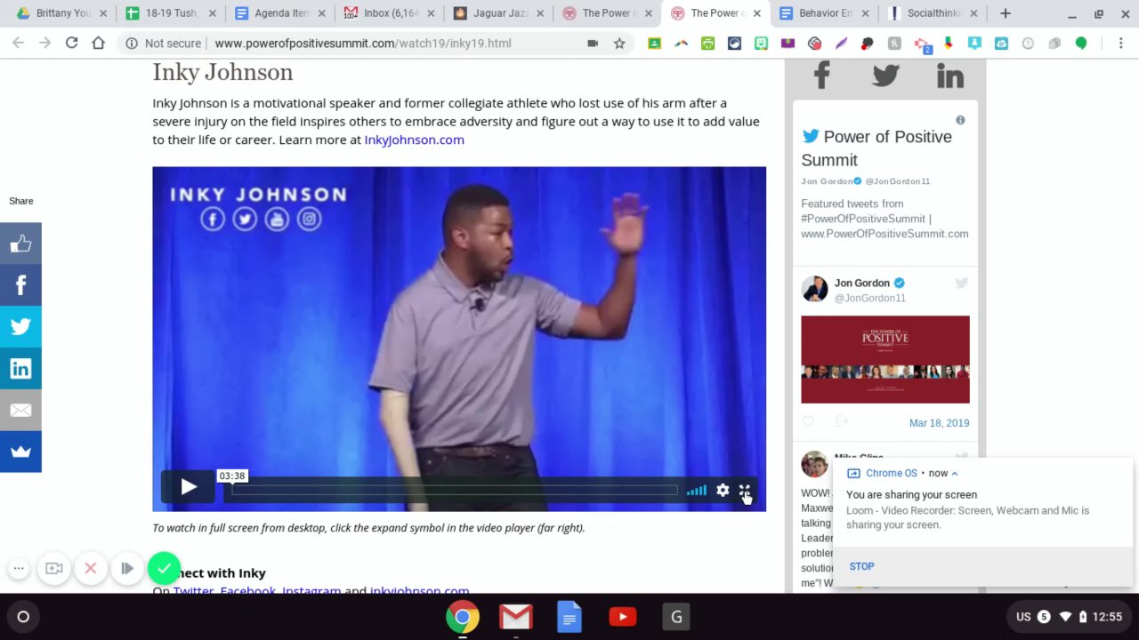Switch to Inbox Gmail tab

tap(388, 13)
